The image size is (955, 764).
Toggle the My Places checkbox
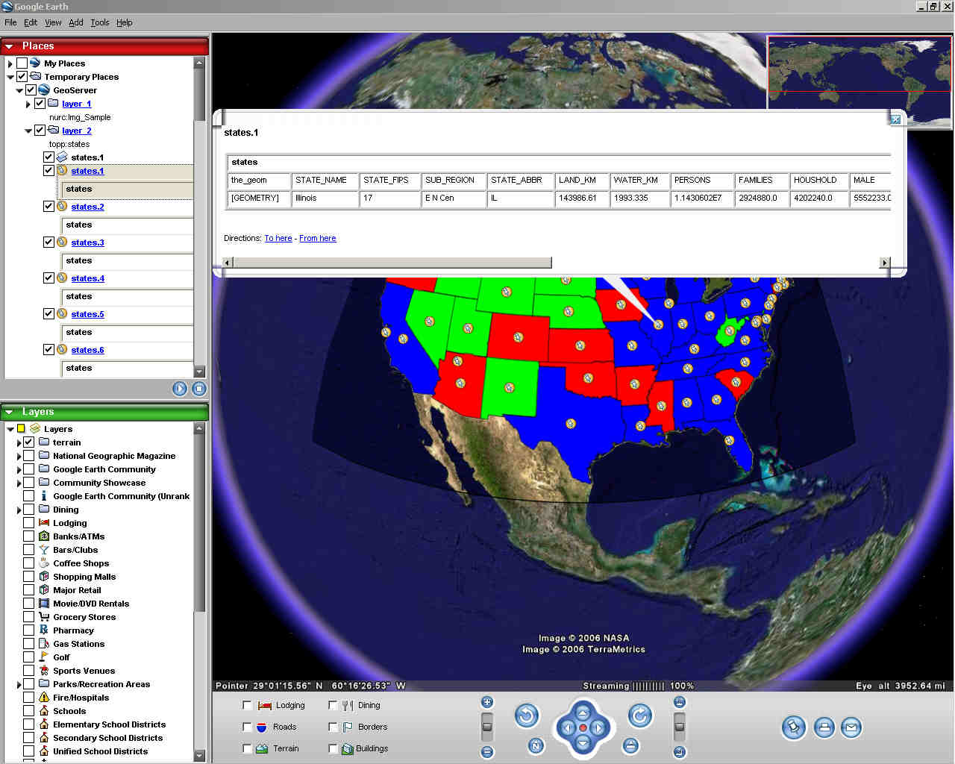(22, 63)
